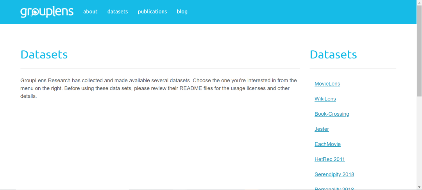The height and width of the screenshot is (190, 422).
Task: Click the GroupLens Research description paragraph
Action: tap(159, 88)
